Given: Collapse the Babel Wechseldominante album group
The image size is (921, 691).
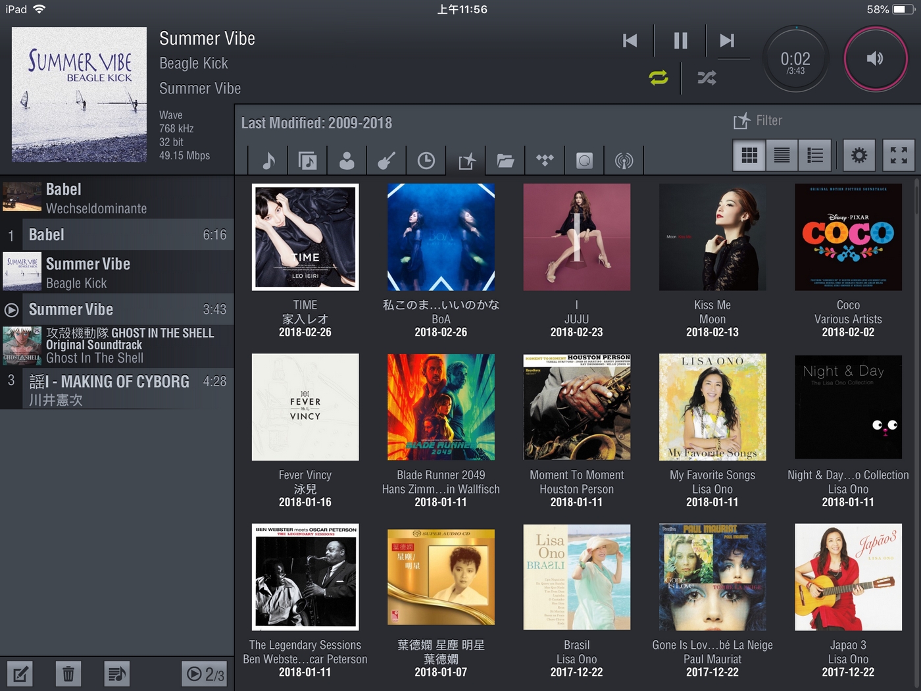Looking at the screenshot, I should 117,198.
